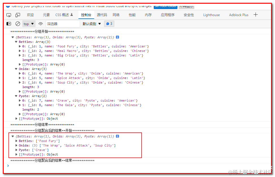Open live expression eye icon
The width and height of the screenshot is (275, 177).
coord(41,24)
